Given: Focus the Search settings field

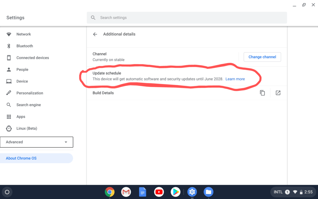Looking at the screenshot, I should pyautogui.click(x=186, y=18).
